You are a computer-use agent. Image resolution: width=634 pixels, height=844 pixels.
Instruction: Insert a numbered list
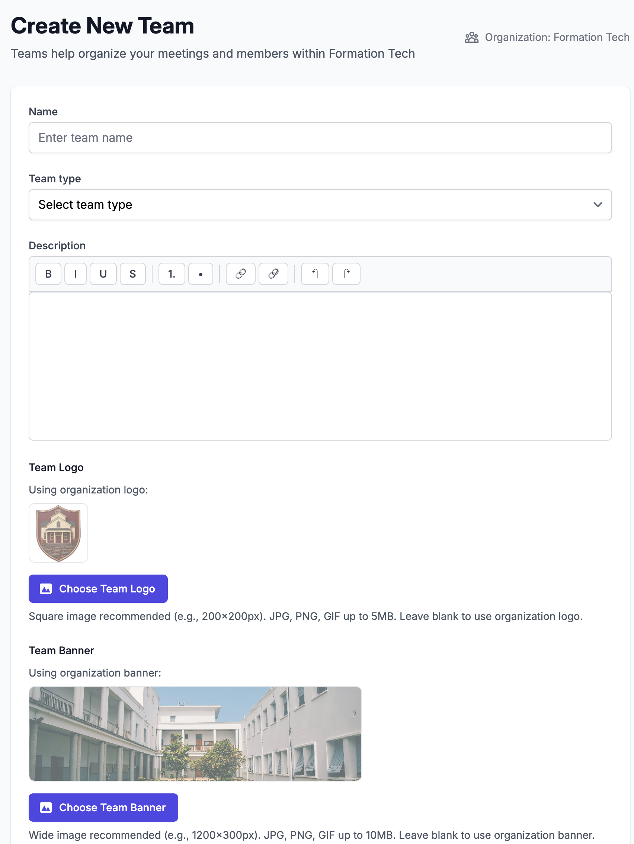[x=172, y=274]
